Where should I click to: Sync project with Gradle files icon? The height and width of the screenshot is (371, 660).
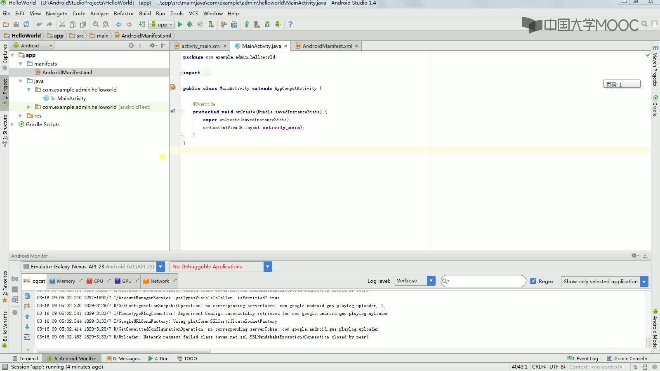point(247,24)
